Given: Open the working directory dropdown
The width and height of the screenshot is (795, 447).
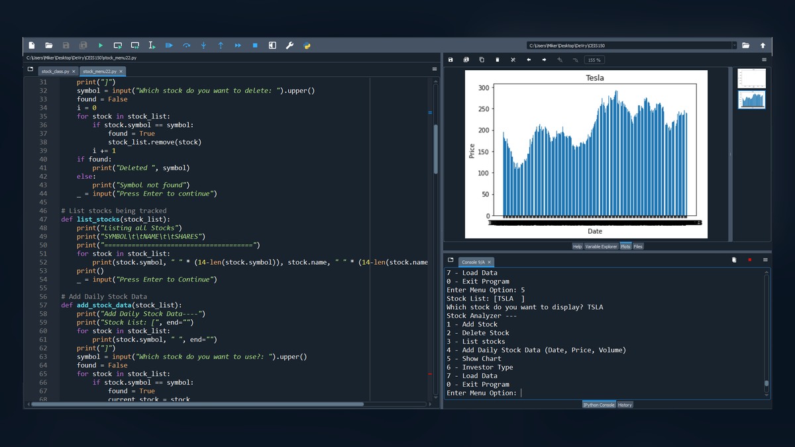Looking at the screenshot, I should pyautogui.click(x=734, y=46).
